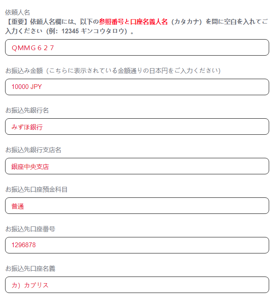Click the red 参照番号と口座名義人名 text

coord(133,22)
